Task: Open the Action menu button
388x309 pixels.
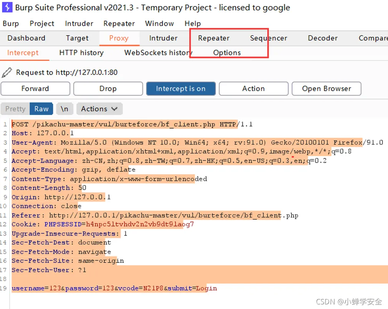Action: pos(253,88)
